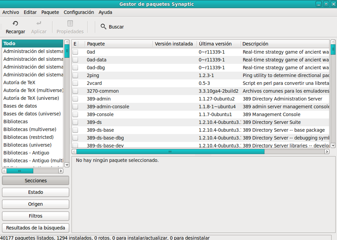Viewport: 337px width, 240px height.
Task: Click package list horizontal scrollbar left arrow
Action: click(74, 151)
